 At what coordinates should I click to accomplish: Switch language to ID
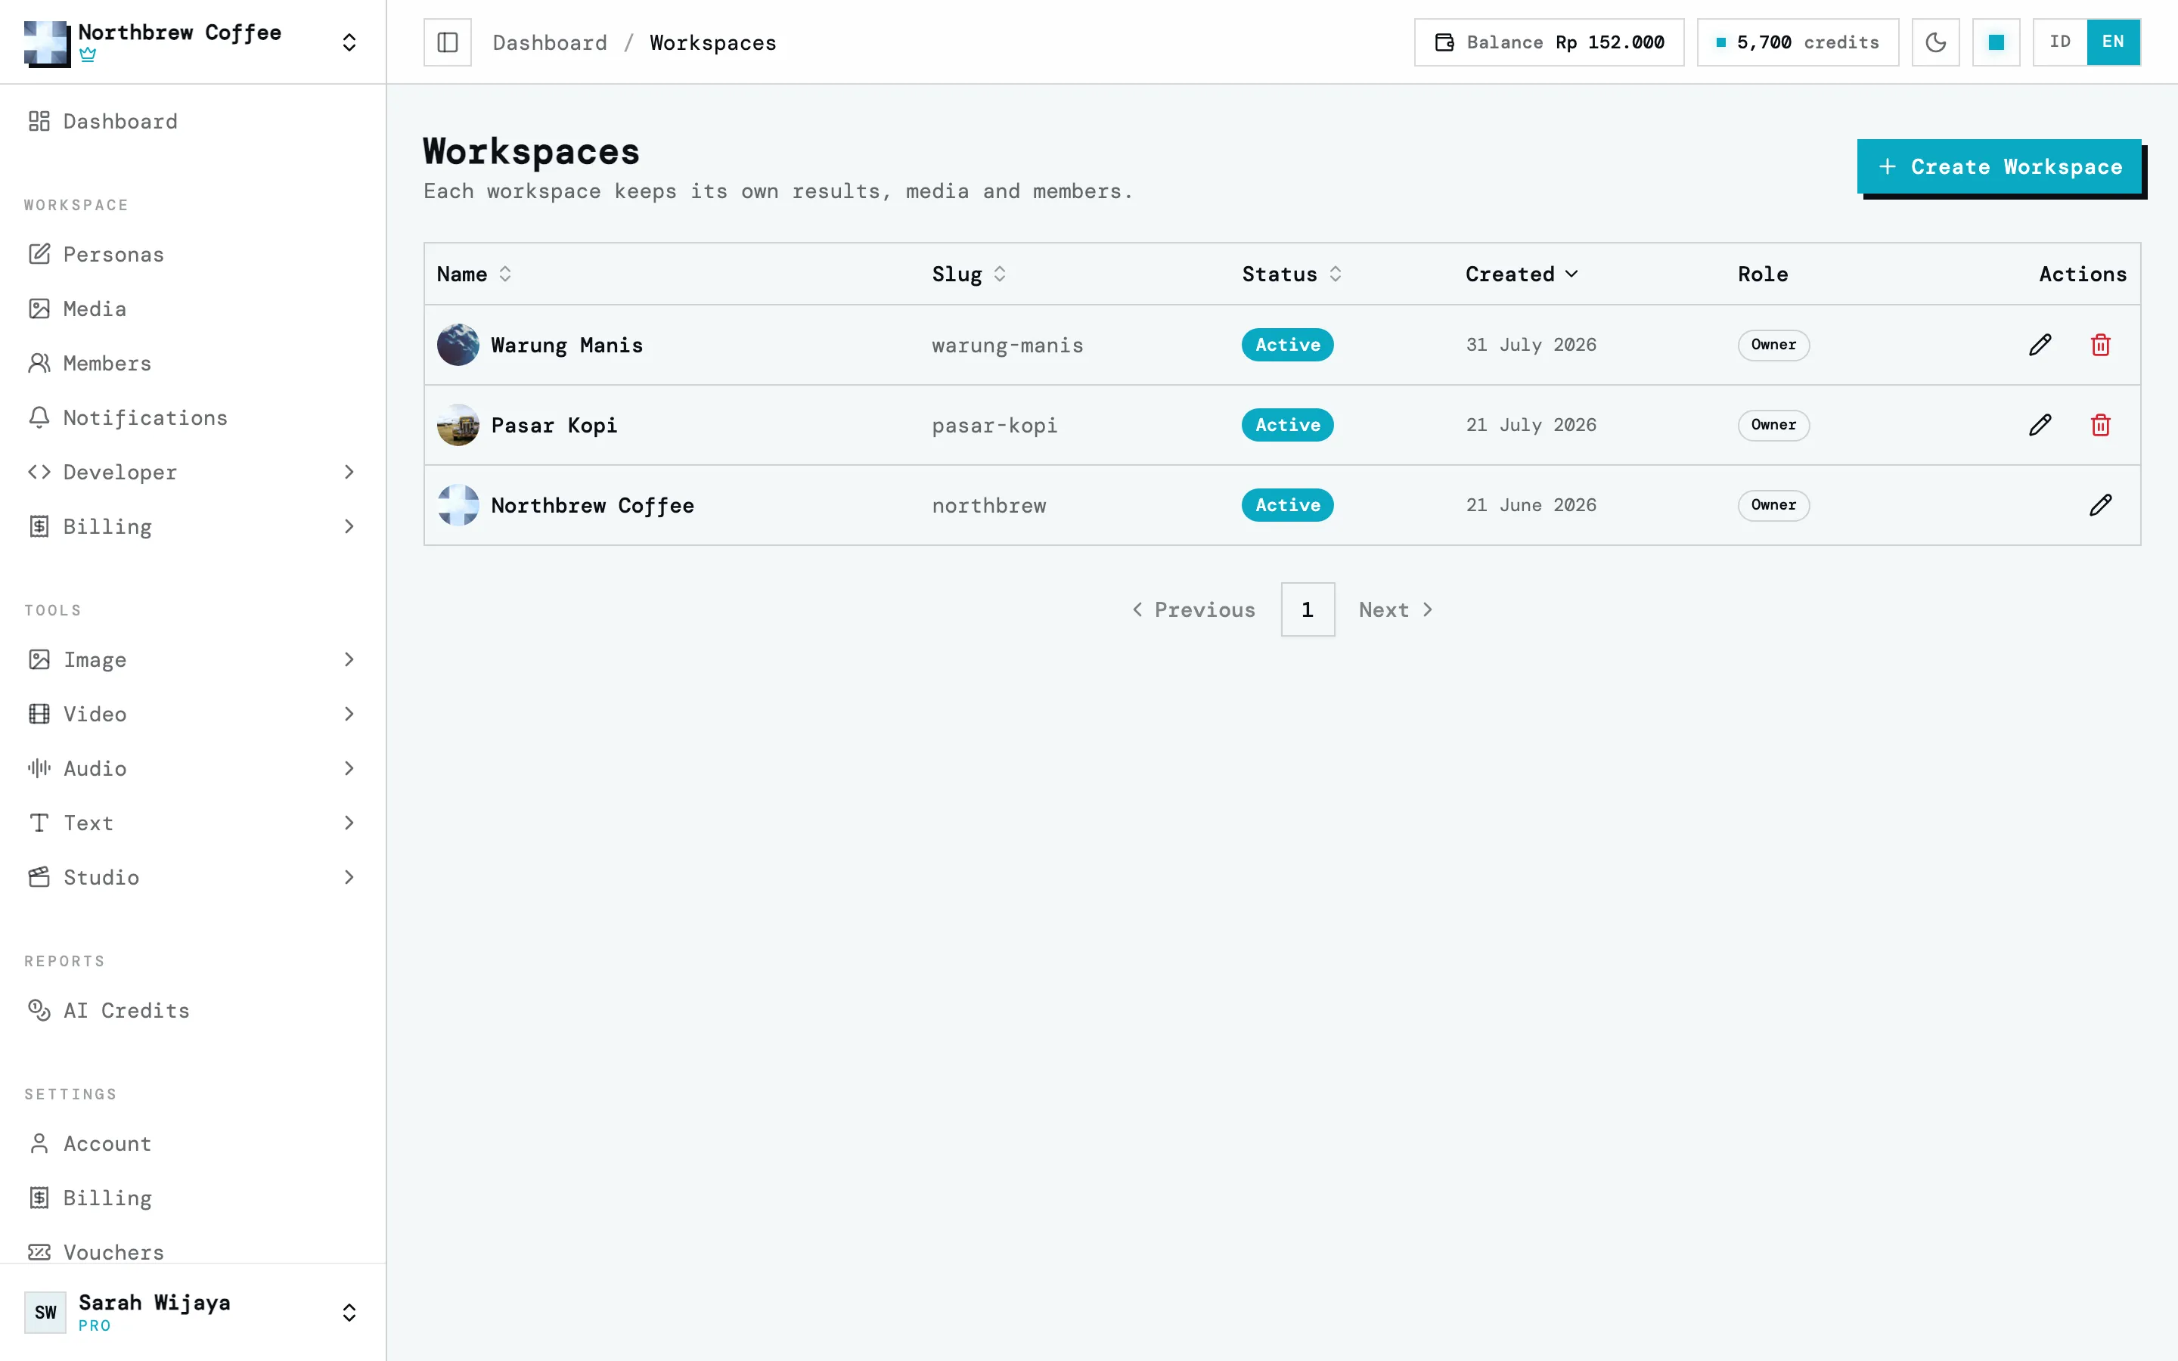2060,42
